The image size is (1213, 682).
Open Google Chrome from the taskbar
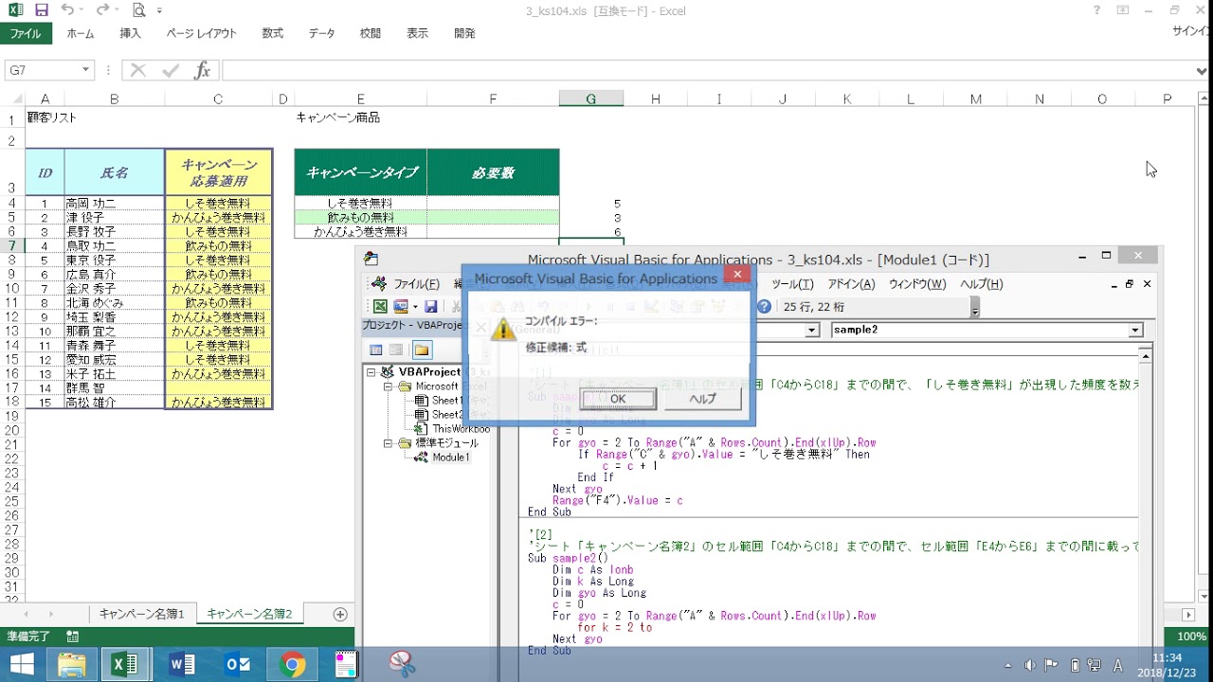click(x=293, y=665)
